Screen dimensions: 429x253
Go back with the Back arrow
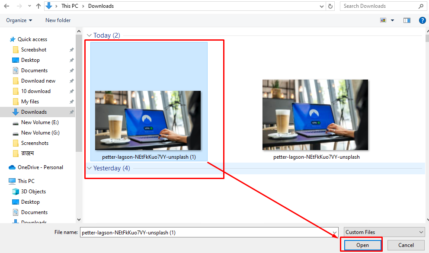click(6, 6)
